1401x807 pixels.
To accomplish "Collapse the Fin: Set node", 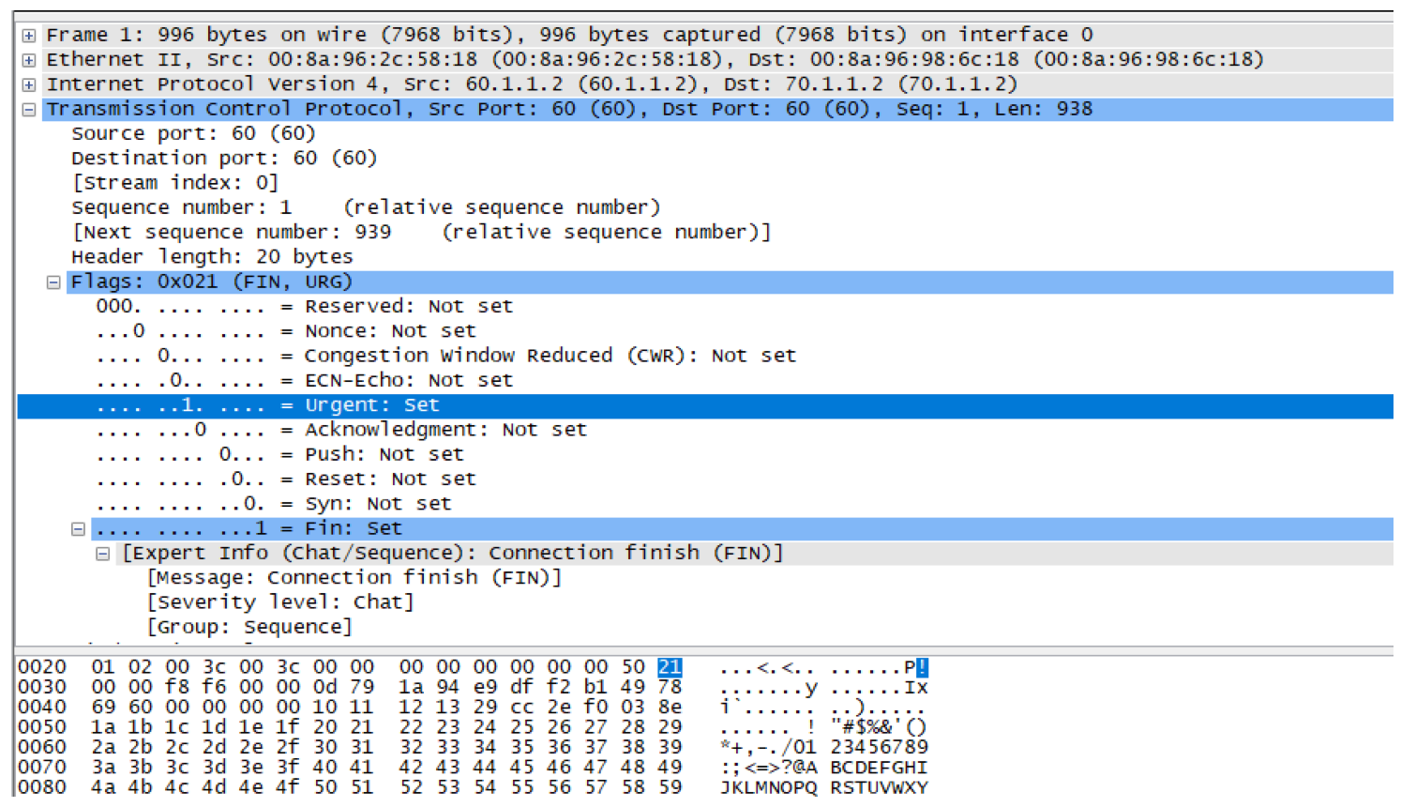I will pos(79,529).
